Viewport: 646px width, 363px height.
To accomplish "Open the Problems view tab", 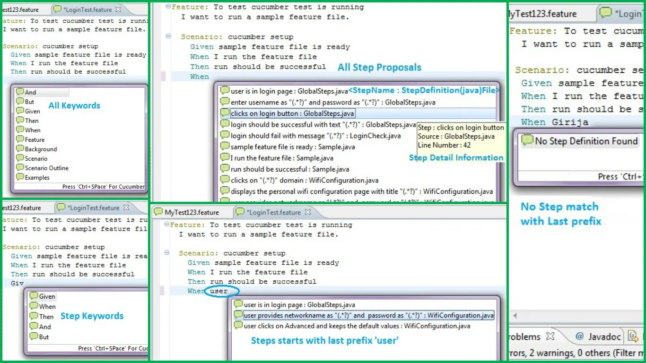I will click(x=524, y=337).
